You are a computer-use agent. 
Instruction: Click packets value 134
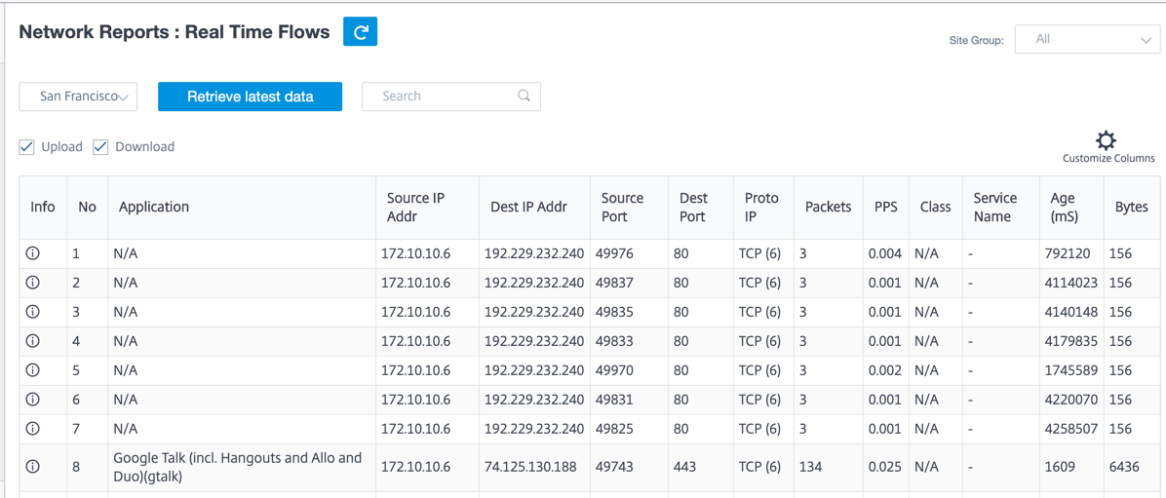810,467
